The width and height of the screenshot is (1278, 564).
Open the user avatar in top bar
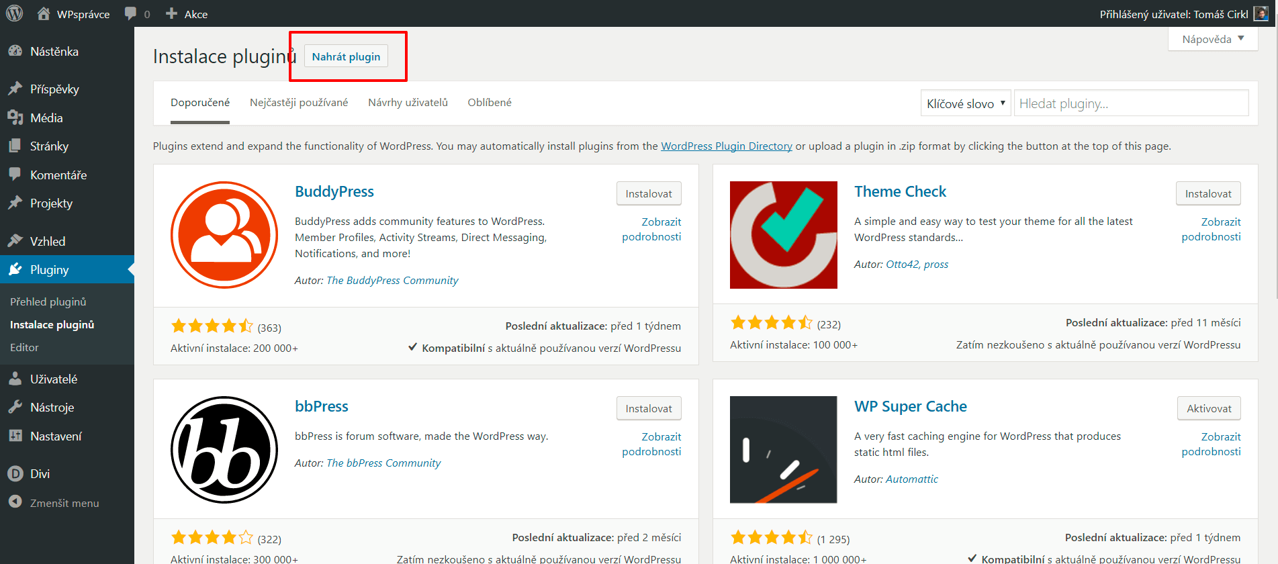tap(1262, 13)
